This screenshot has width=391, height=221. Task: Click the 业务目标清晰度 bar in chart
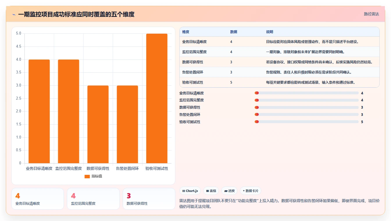39,111
